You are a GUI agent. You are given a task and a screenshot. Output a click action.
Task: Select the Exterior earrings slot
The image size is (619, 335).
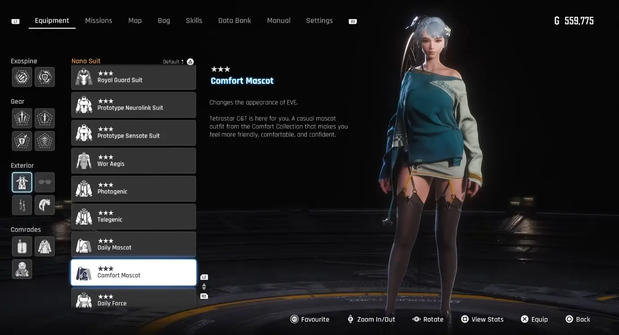[x=21, y=205]
